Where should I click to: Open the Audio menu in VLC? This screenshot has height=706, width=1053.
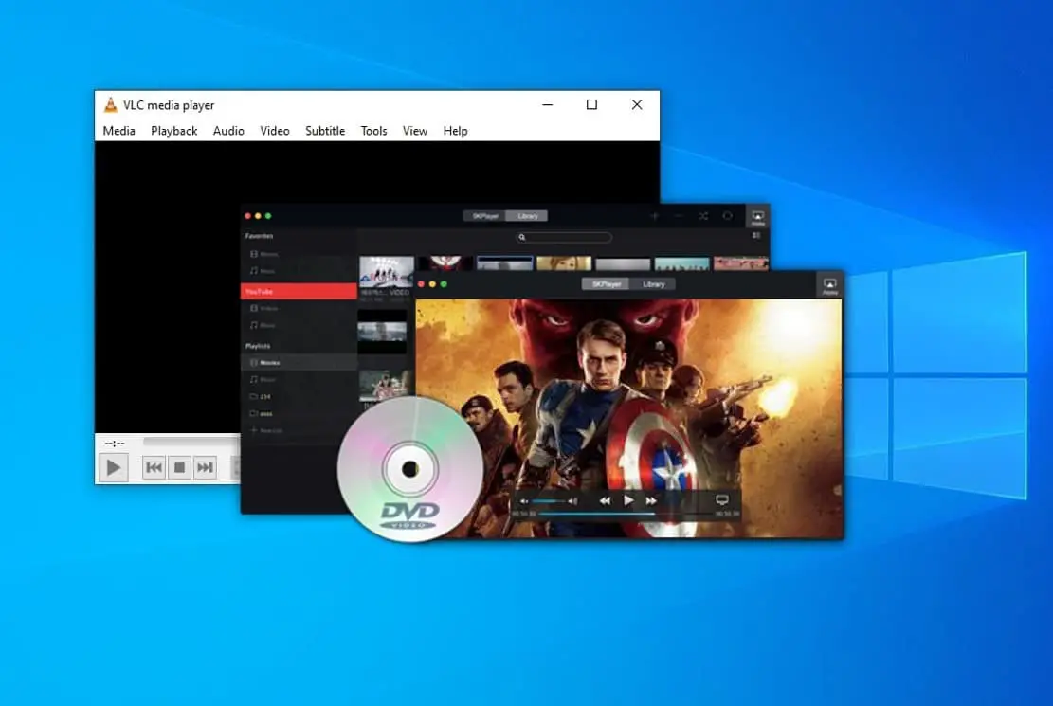[x=228, y=131]
